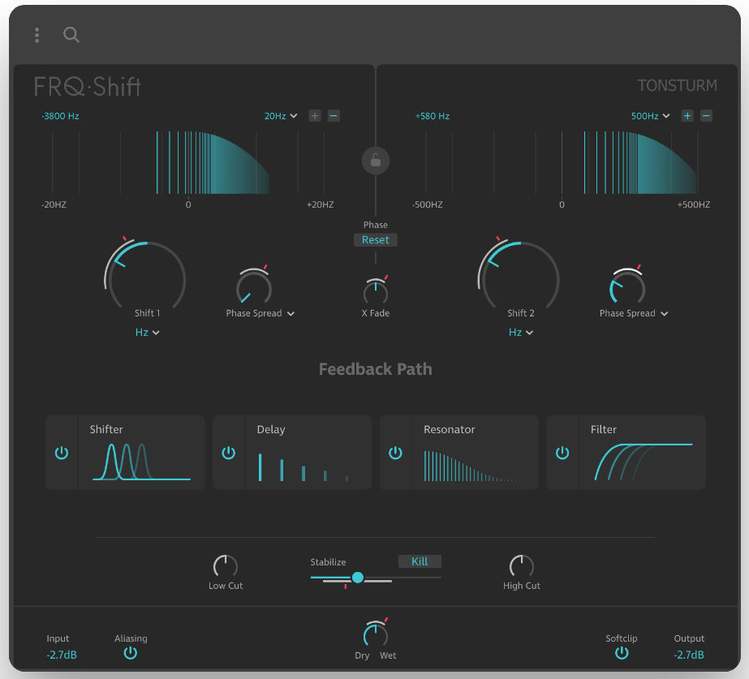
Task: Open the 20Hz range dropdown
Action: pos(281,116)
